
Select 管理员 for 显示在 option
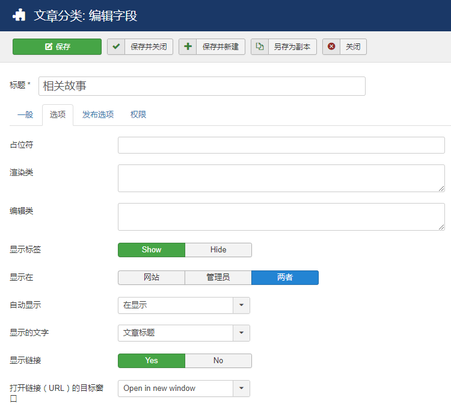[x=218, y=278]
